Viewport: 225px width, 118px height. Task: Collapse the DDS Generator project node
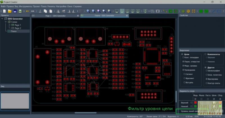(x=2, y=19)
